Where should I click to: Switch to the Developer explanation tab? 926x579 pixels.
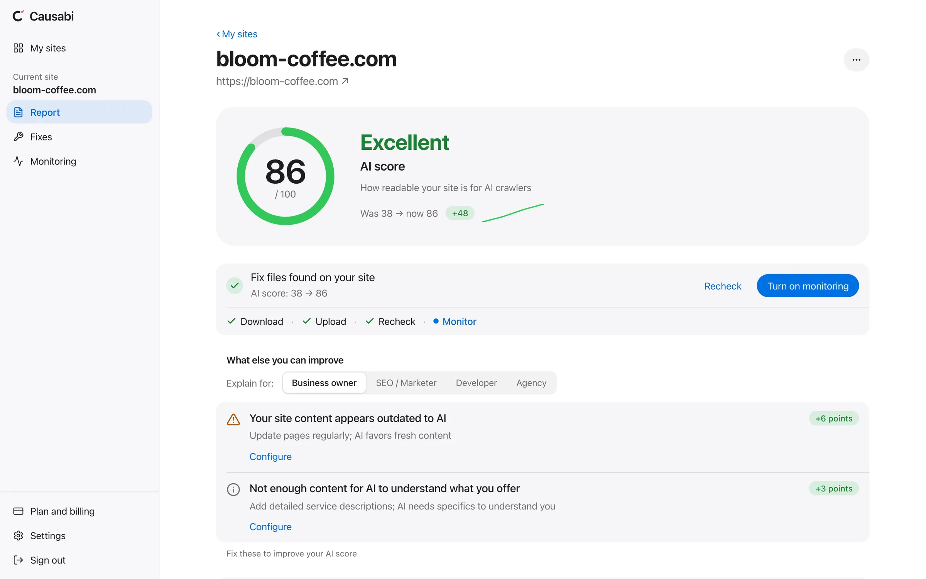click(x=476, y=383)
